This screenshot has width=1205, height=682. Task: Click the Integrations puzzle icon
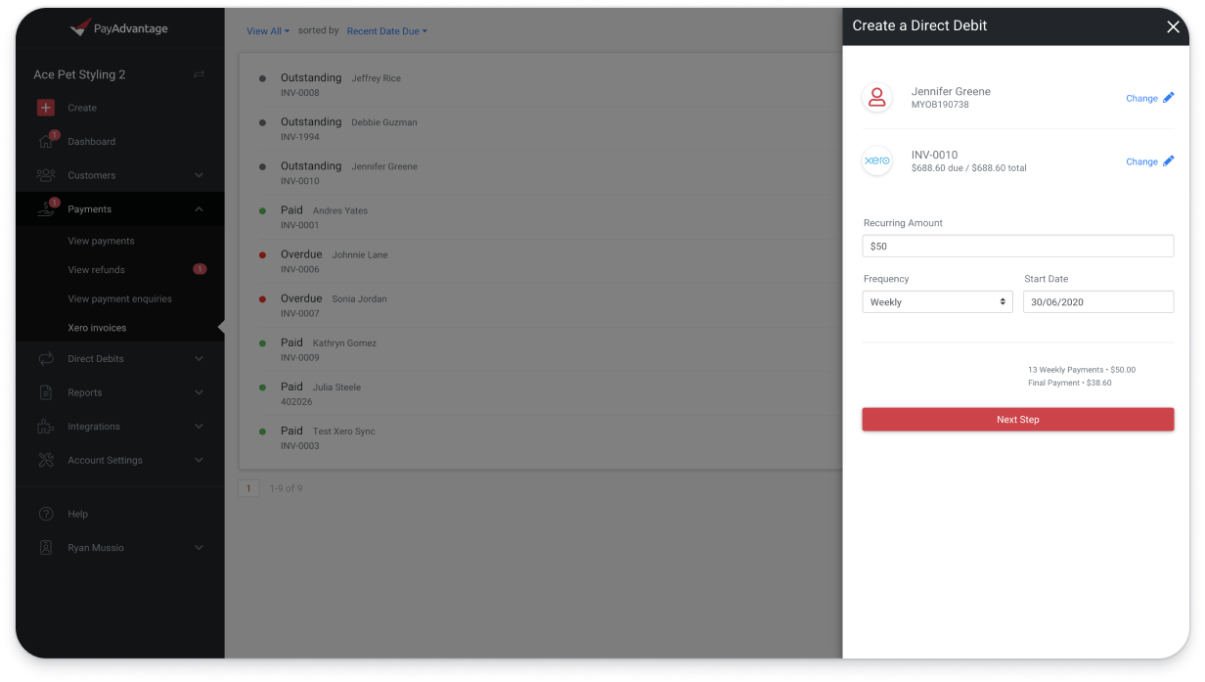tap(46, 427)
